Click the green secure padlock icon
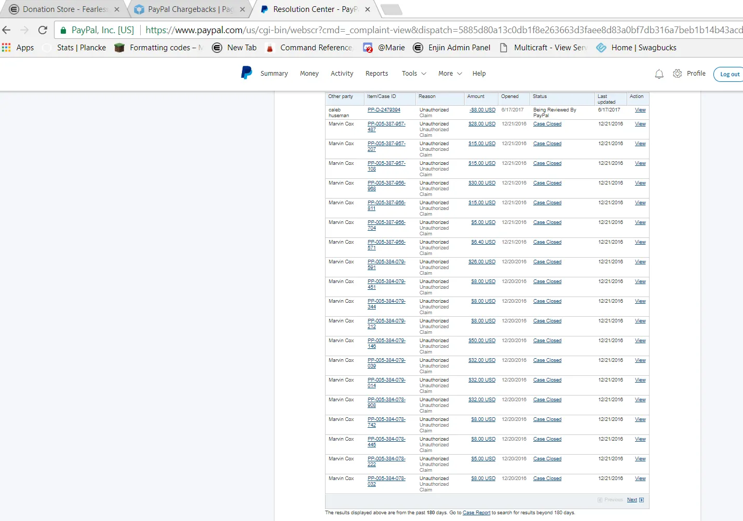The image size is (743, 521). pyautogui.click(x=63, y=30)
